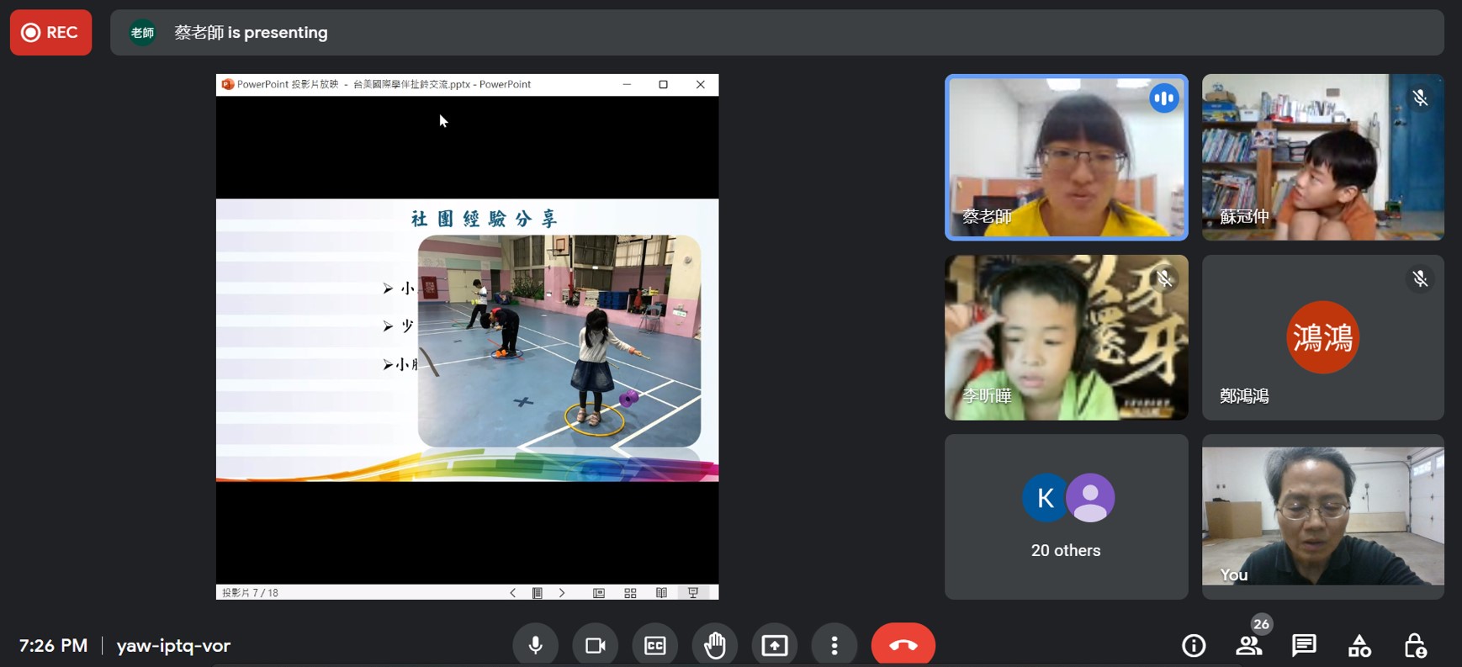Select 蘇冠仲's video tile

1322,157
